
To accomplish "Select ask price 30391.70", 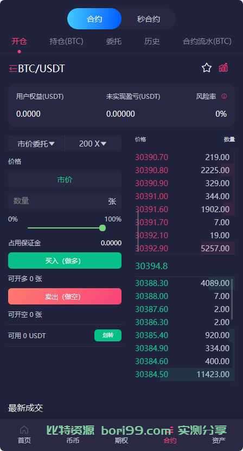I will pos(151,223).
